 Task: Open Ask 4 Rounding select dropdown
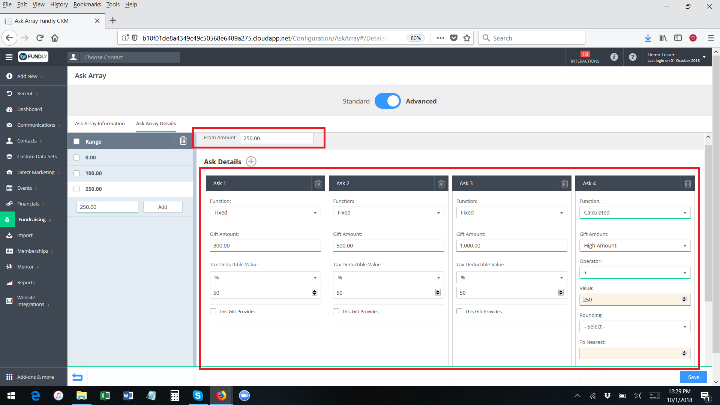[x=635, y=327]
